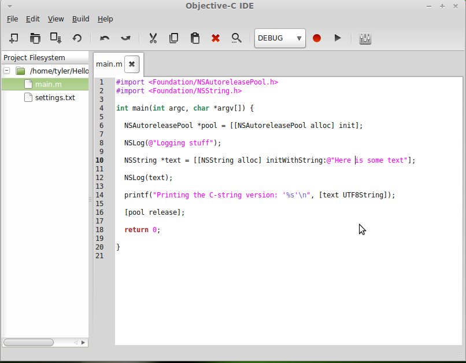Paste using the clipboard icon
466x363 pixels.
(195, 38)
